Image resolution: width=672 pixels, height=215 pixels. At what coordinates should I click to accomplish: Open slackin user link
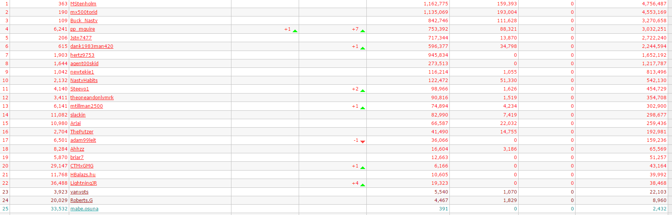(78, 115)
